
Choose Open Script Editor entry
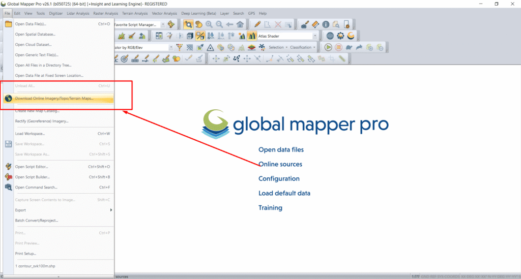tap(59, 167)
